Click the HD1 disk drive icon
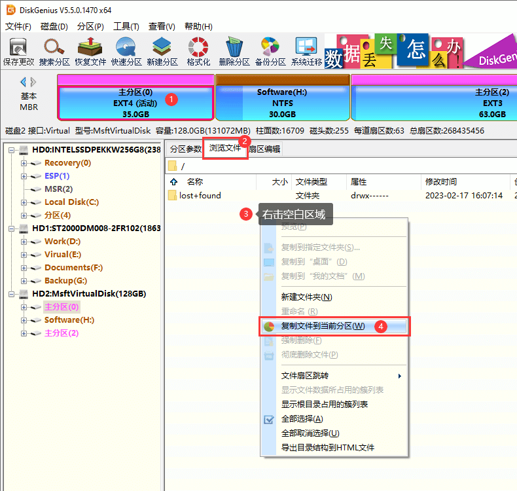This screenshot has height=491, width=517. tap(24, 228)
